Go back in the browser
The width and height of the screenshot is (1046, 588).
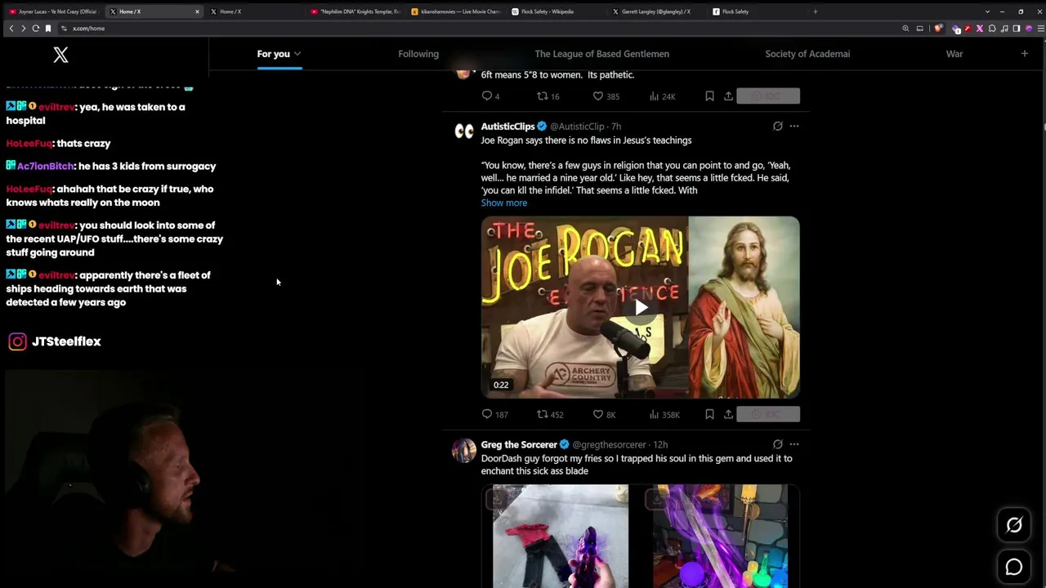click(11, 29)
